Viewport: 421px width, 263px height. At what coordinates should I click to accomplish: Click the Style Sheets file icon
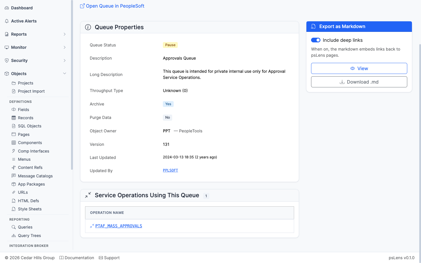point(13,209)
